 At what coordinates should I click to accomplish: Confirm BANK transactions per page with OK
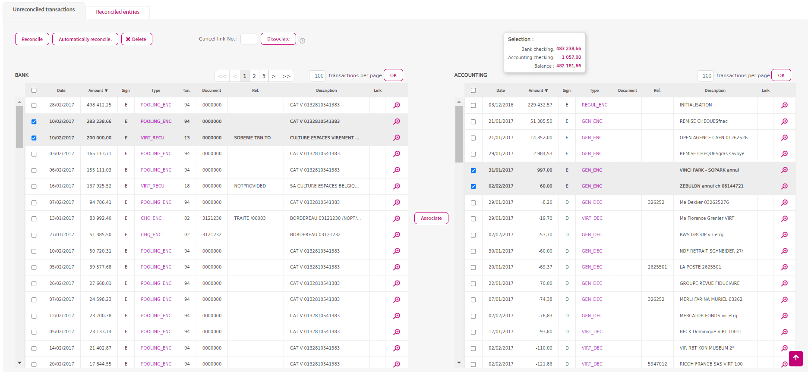click(x=393, y=75)
